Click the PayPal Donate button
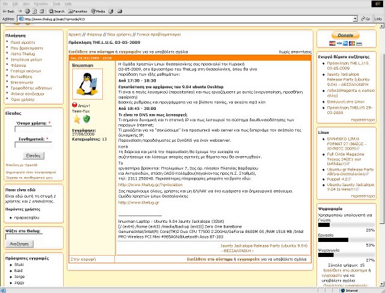The width and height of the screenshot is (385, 293). [345, 35]
